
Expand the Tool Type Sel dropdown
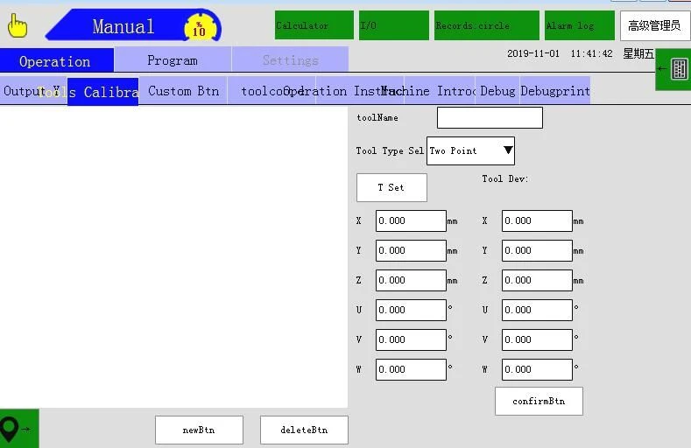[x=470, y=150]
